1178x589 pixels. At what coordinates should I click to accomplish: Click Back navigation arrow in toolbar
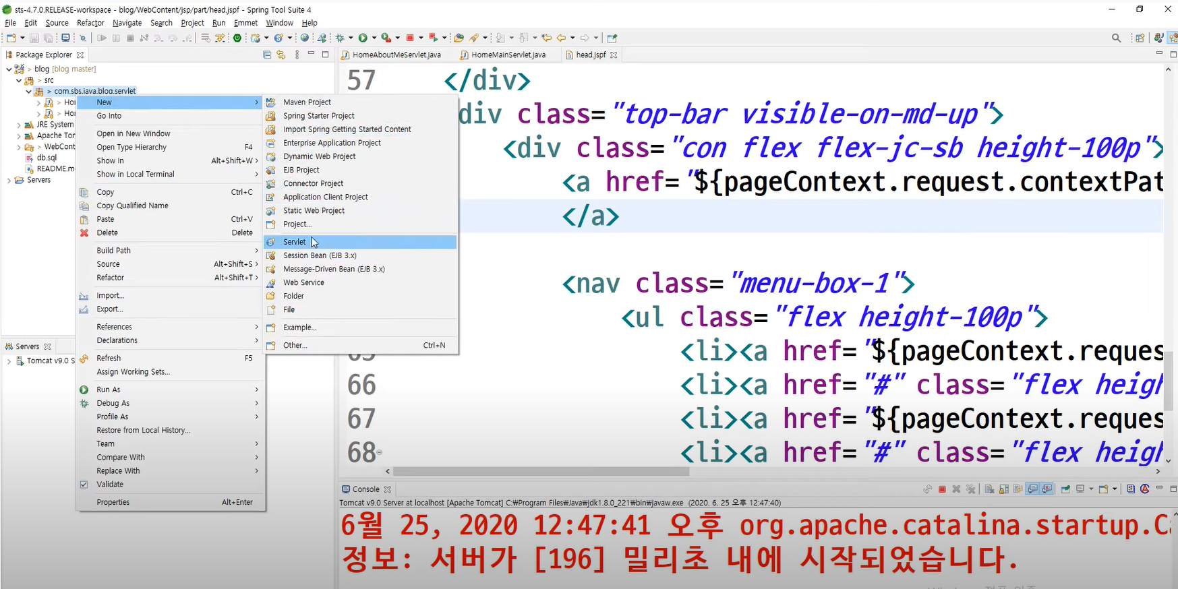point(561,38)
